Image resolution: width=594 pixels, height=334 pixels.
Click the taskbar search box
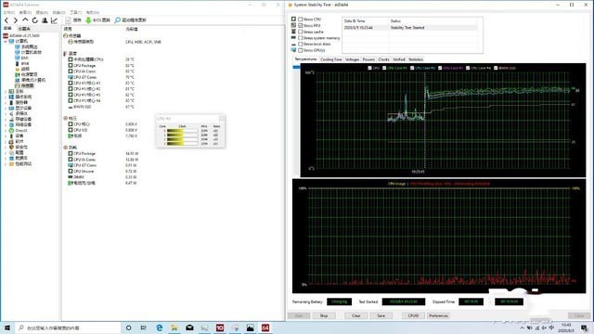click(68, 328)
